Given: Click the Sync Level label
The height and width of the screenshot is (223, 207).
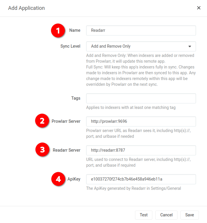Looking at the screenshot, I should (70, 46).
